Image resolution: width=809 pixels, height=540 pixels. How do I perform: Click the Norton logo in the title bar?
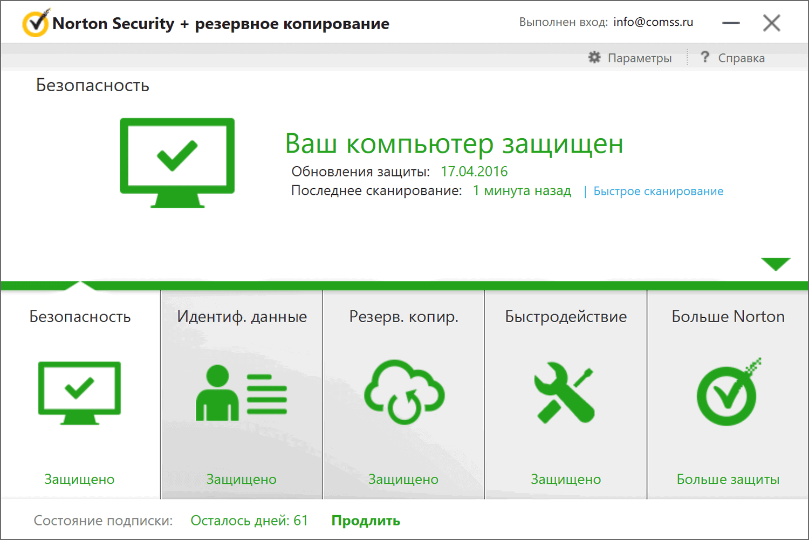pyautogui.click(x=35, y=22)
